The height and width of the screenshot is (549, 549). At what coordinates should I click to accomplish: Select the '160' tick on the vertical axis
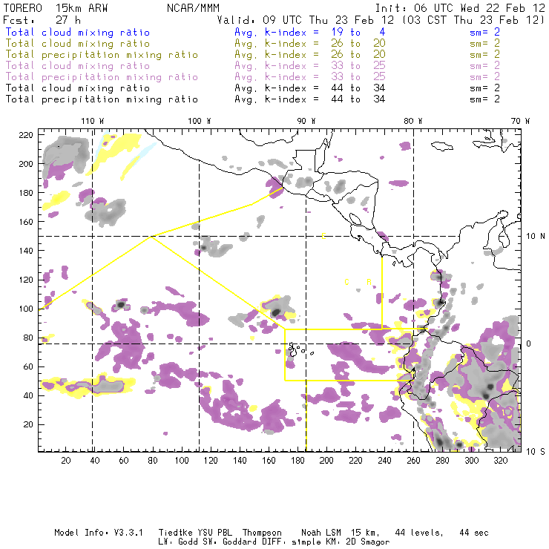(x=26, y=222)
